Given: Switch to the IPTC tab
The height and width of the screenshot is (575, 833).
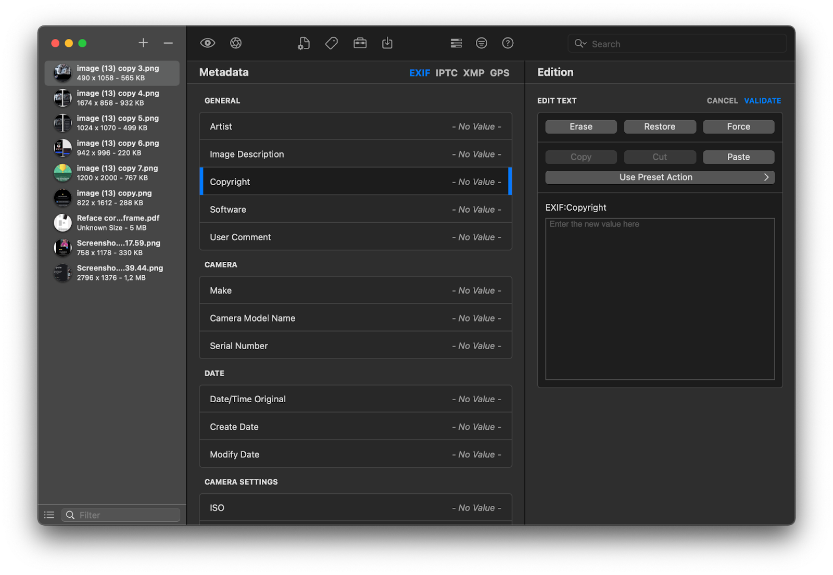Looking at the screenshot, I should pyautogui.click(x=447, y=73).
